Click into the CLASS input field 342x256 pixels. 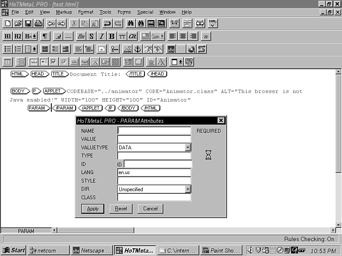154,197
